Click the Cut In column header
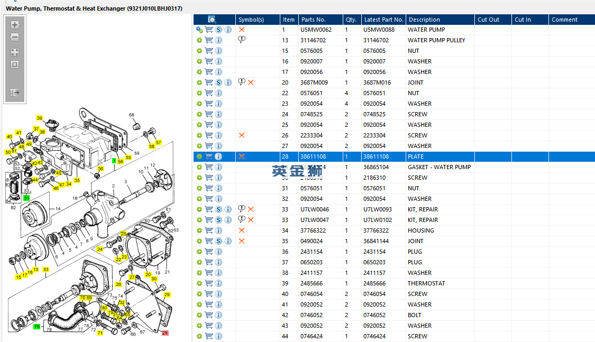Image resolution: width=595 pixels, height=342 pixels. (530, 20)
